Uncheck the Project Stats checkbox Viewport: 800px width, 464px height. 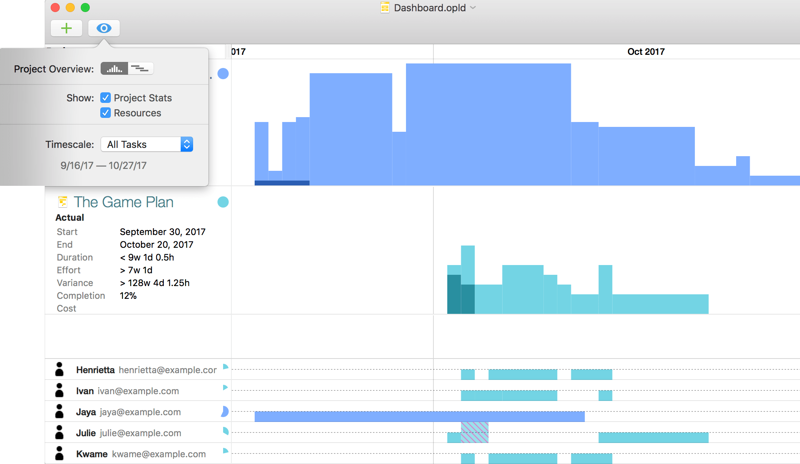(106, 98)
